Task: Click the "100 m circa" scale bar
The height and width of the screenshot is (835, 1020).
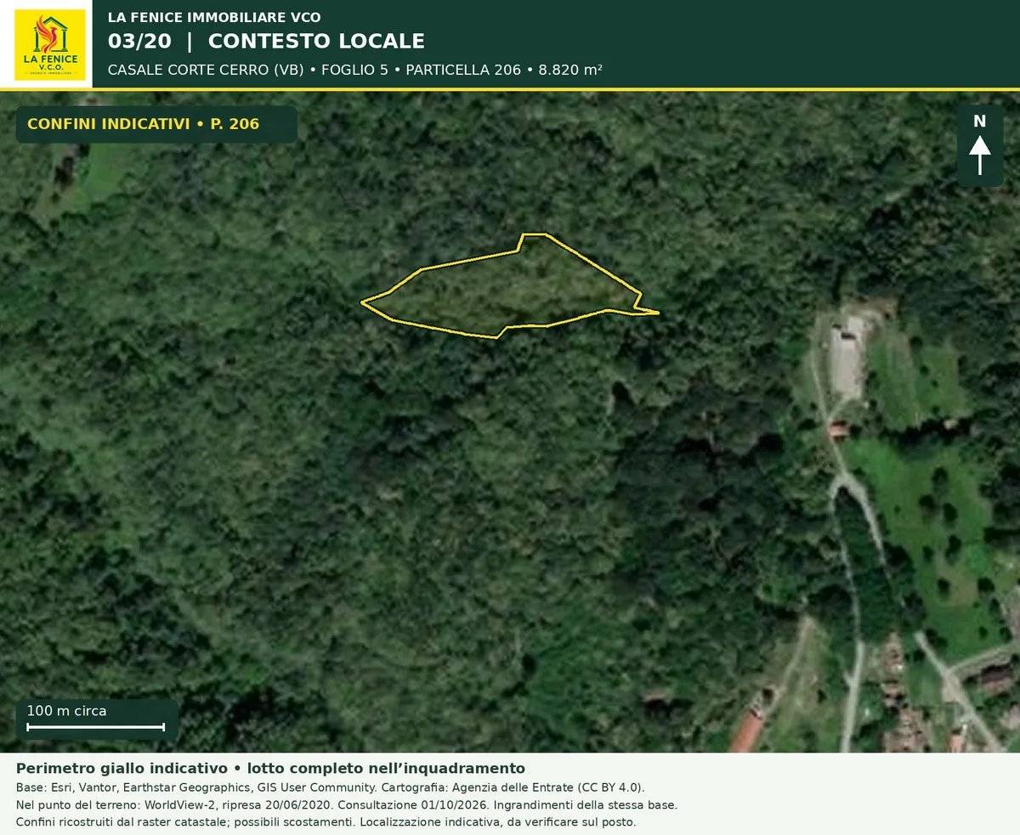Action: (x=96, y=719)
